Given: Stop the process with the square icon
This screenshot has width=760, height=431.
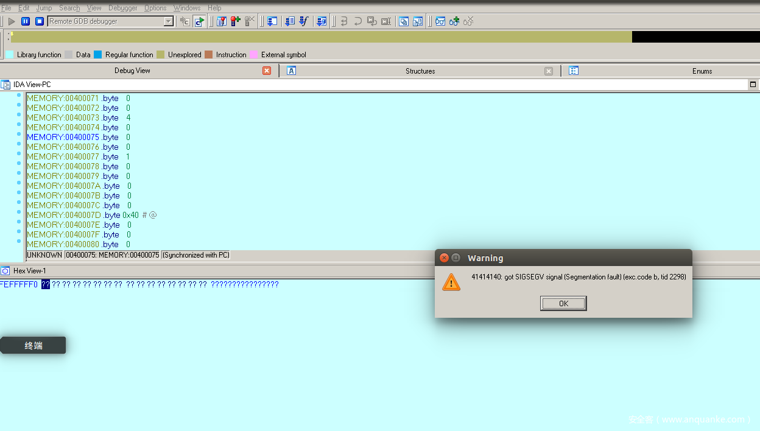Looking at the screenshot, I should click(x=40, y=21).
